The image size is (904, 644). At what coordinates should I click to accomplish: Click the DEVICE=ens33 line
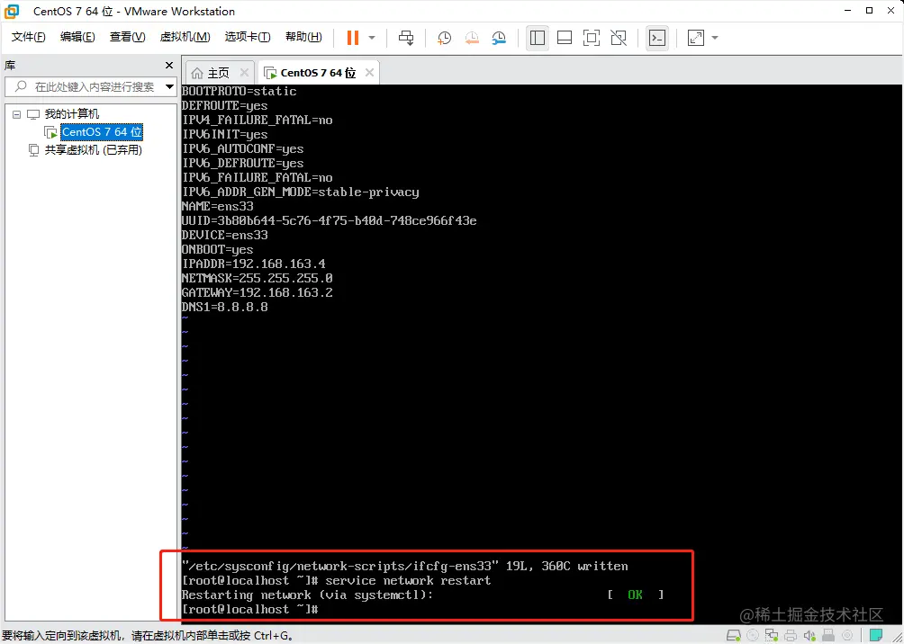pyautogui.click(x=225, y=235)
